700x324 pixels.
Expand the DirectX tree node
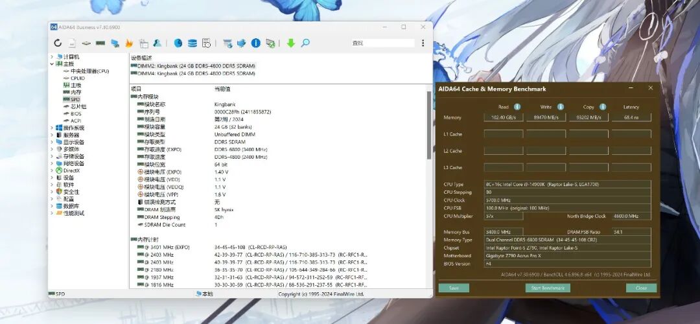point(52,171)
